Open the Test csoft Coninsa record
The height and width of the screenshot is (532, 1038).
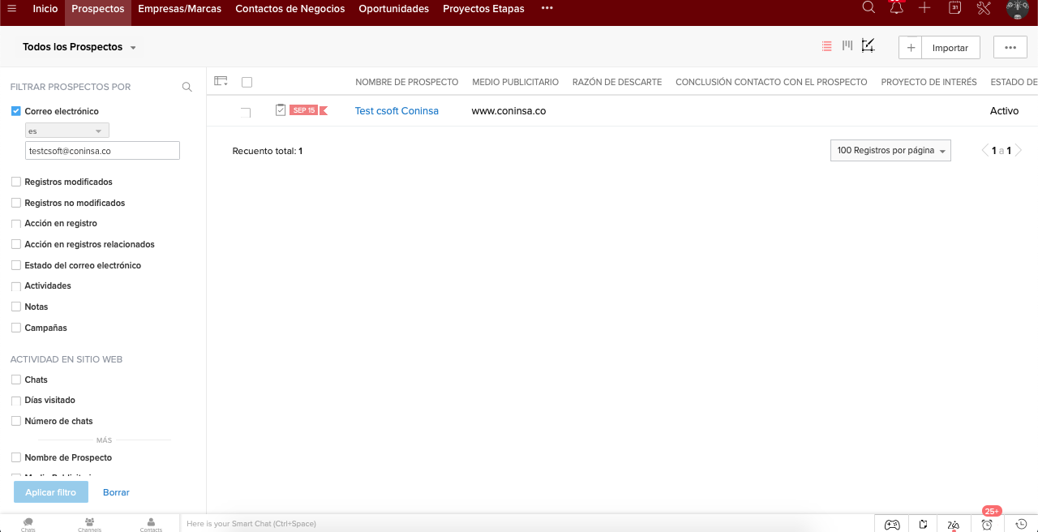click(397, 111)
